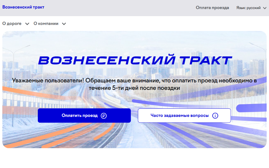Viewport: 269px width, 168px height.
Task: Click the chevron arrow beside Язык: русский
Action: click(x=265, y=8)
